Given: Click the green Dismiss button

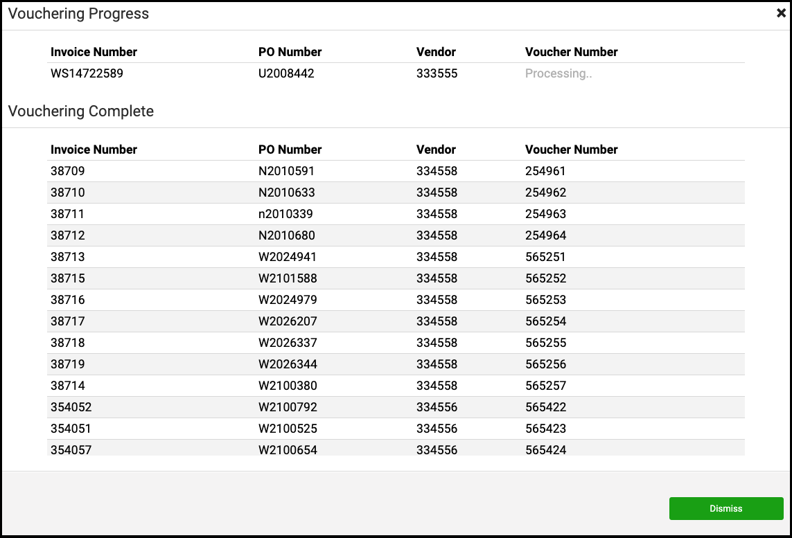Looking at the screenshot, I should (726, 508).
